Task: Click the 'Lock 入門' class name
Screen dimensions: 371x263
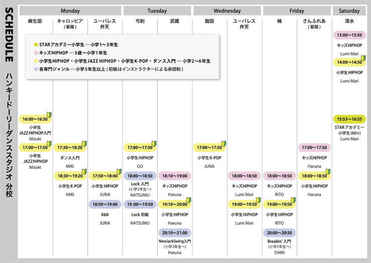Action: (x=140, y=184)
